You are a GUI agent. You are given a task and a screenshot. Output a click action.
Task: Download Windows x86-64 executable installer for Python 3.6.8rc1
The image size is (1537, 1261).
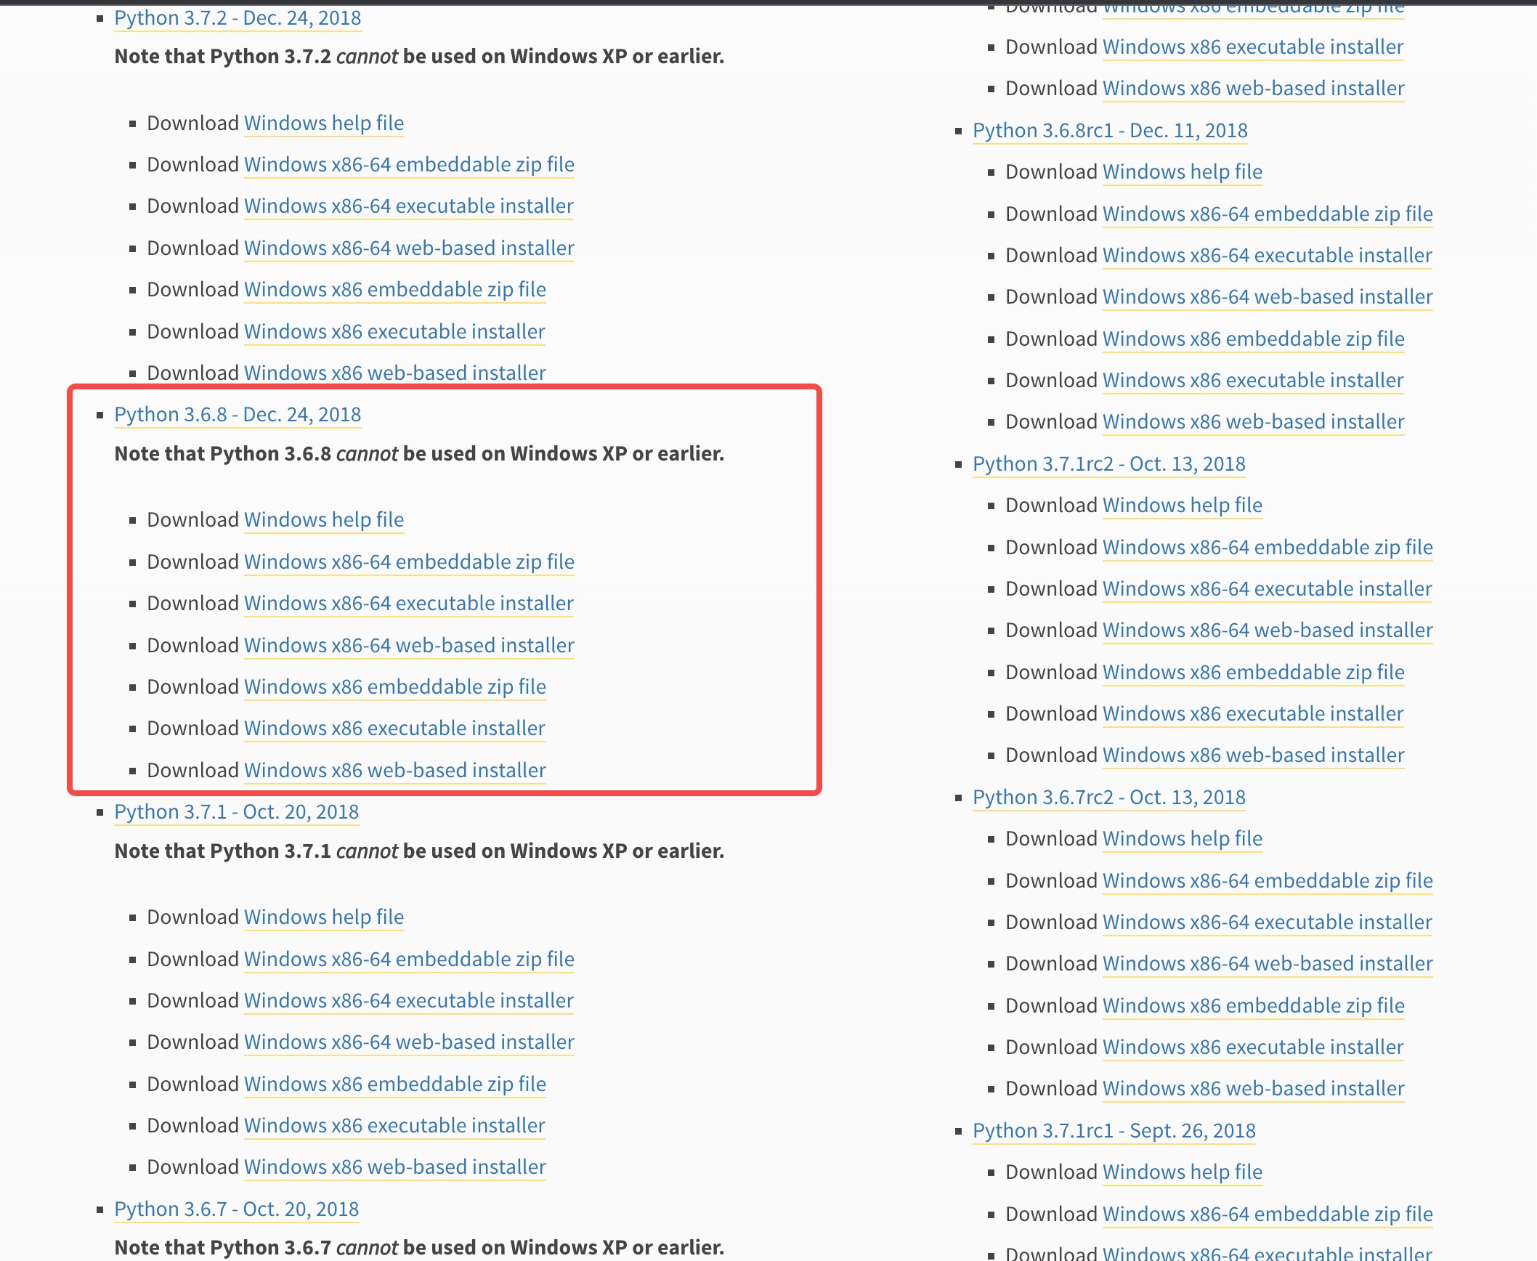pyautogui.click(x=1268, y=256)
